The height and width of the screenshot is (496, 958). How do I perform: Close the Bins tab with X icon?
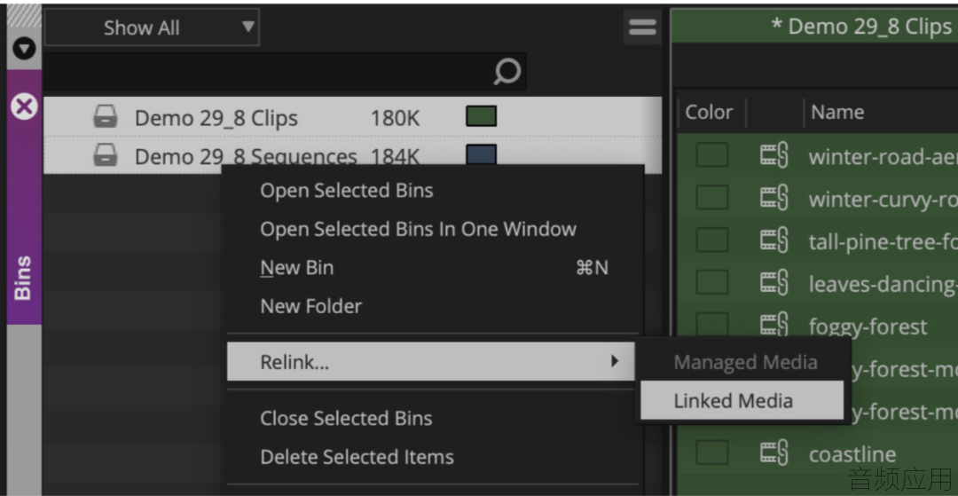click(x=24, y=106)
